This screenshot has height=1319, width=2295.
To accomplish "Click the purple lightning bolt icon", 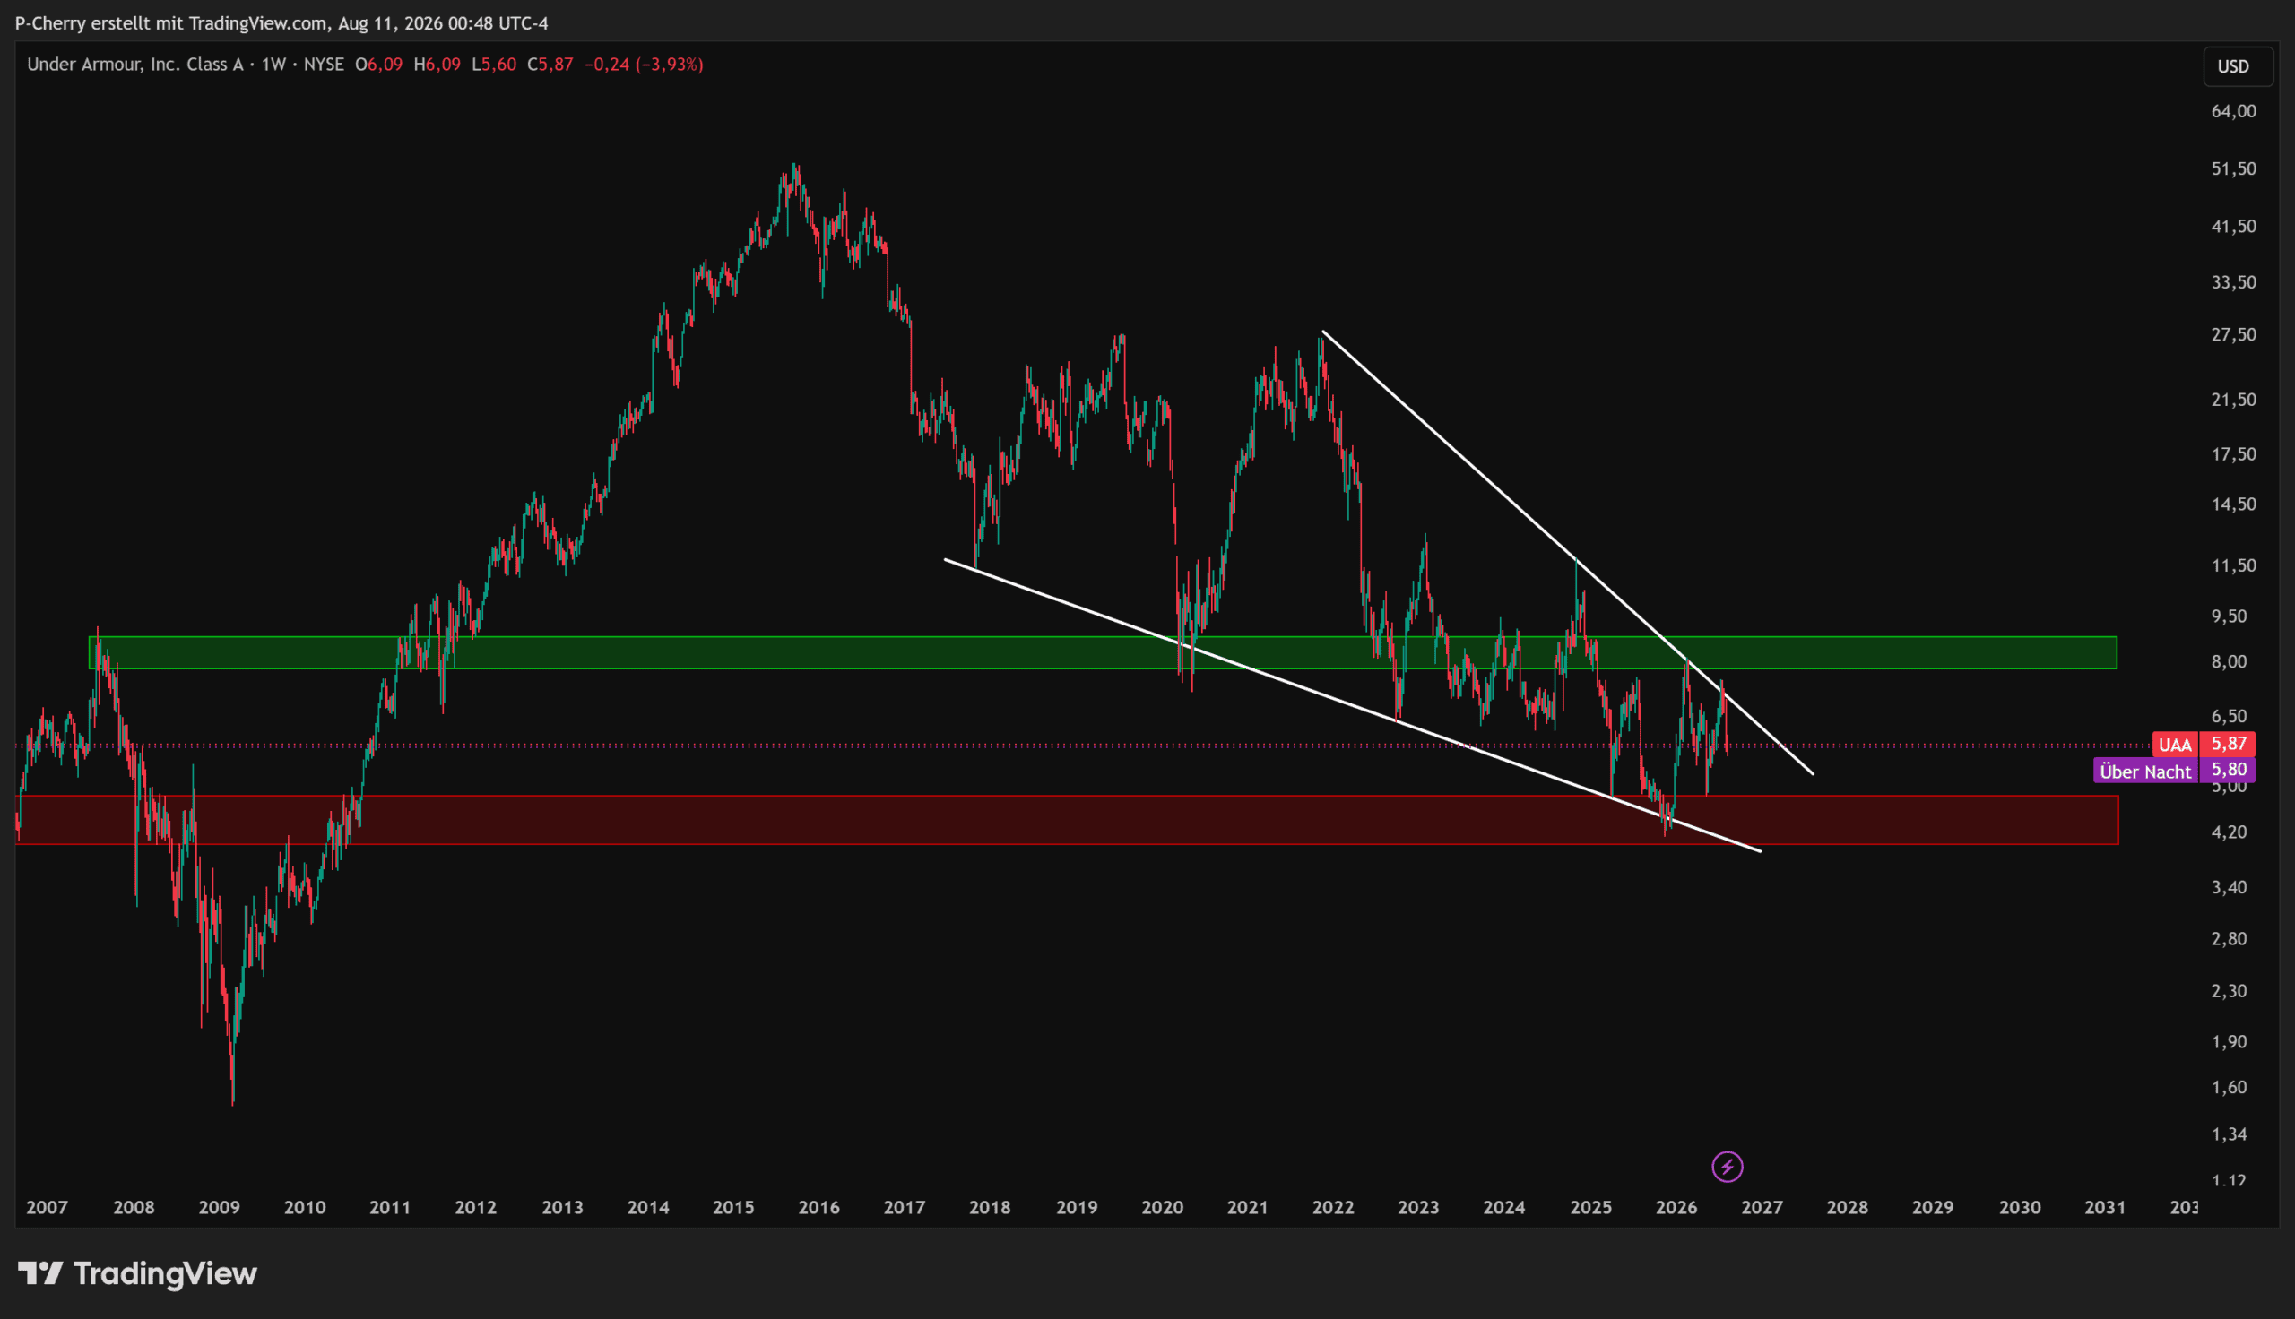I will click(x=1727, y=1166).
